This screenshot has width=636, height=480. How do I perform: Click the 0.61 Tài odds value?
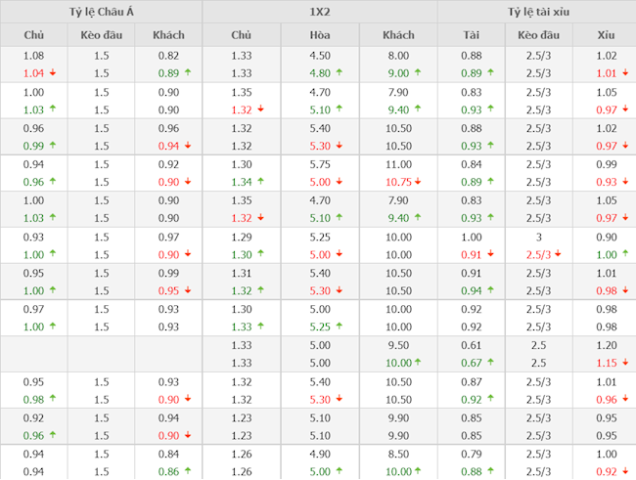[471, 345]
